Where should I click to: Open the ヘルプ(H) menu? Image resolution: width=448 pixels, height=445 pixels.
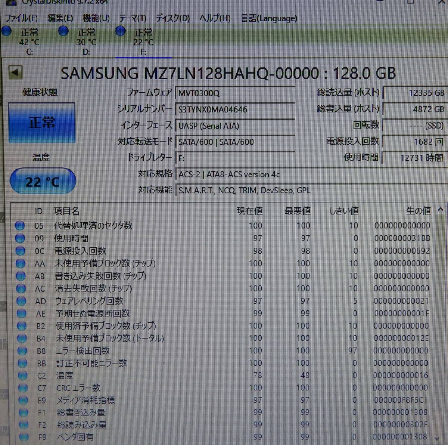pos(215,18)
